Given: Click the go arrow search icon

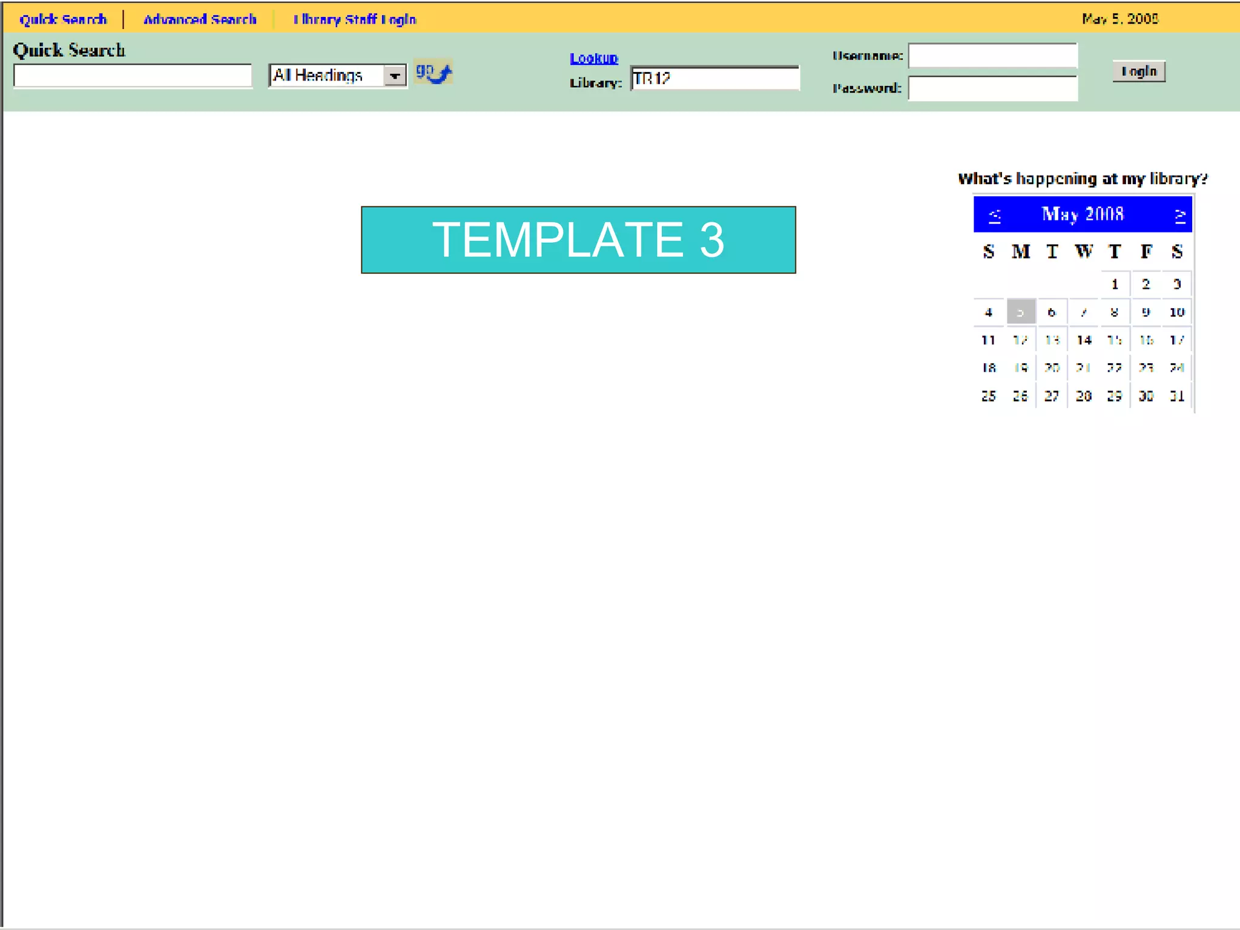Looking at the screenshot, I should pos(434,73).
